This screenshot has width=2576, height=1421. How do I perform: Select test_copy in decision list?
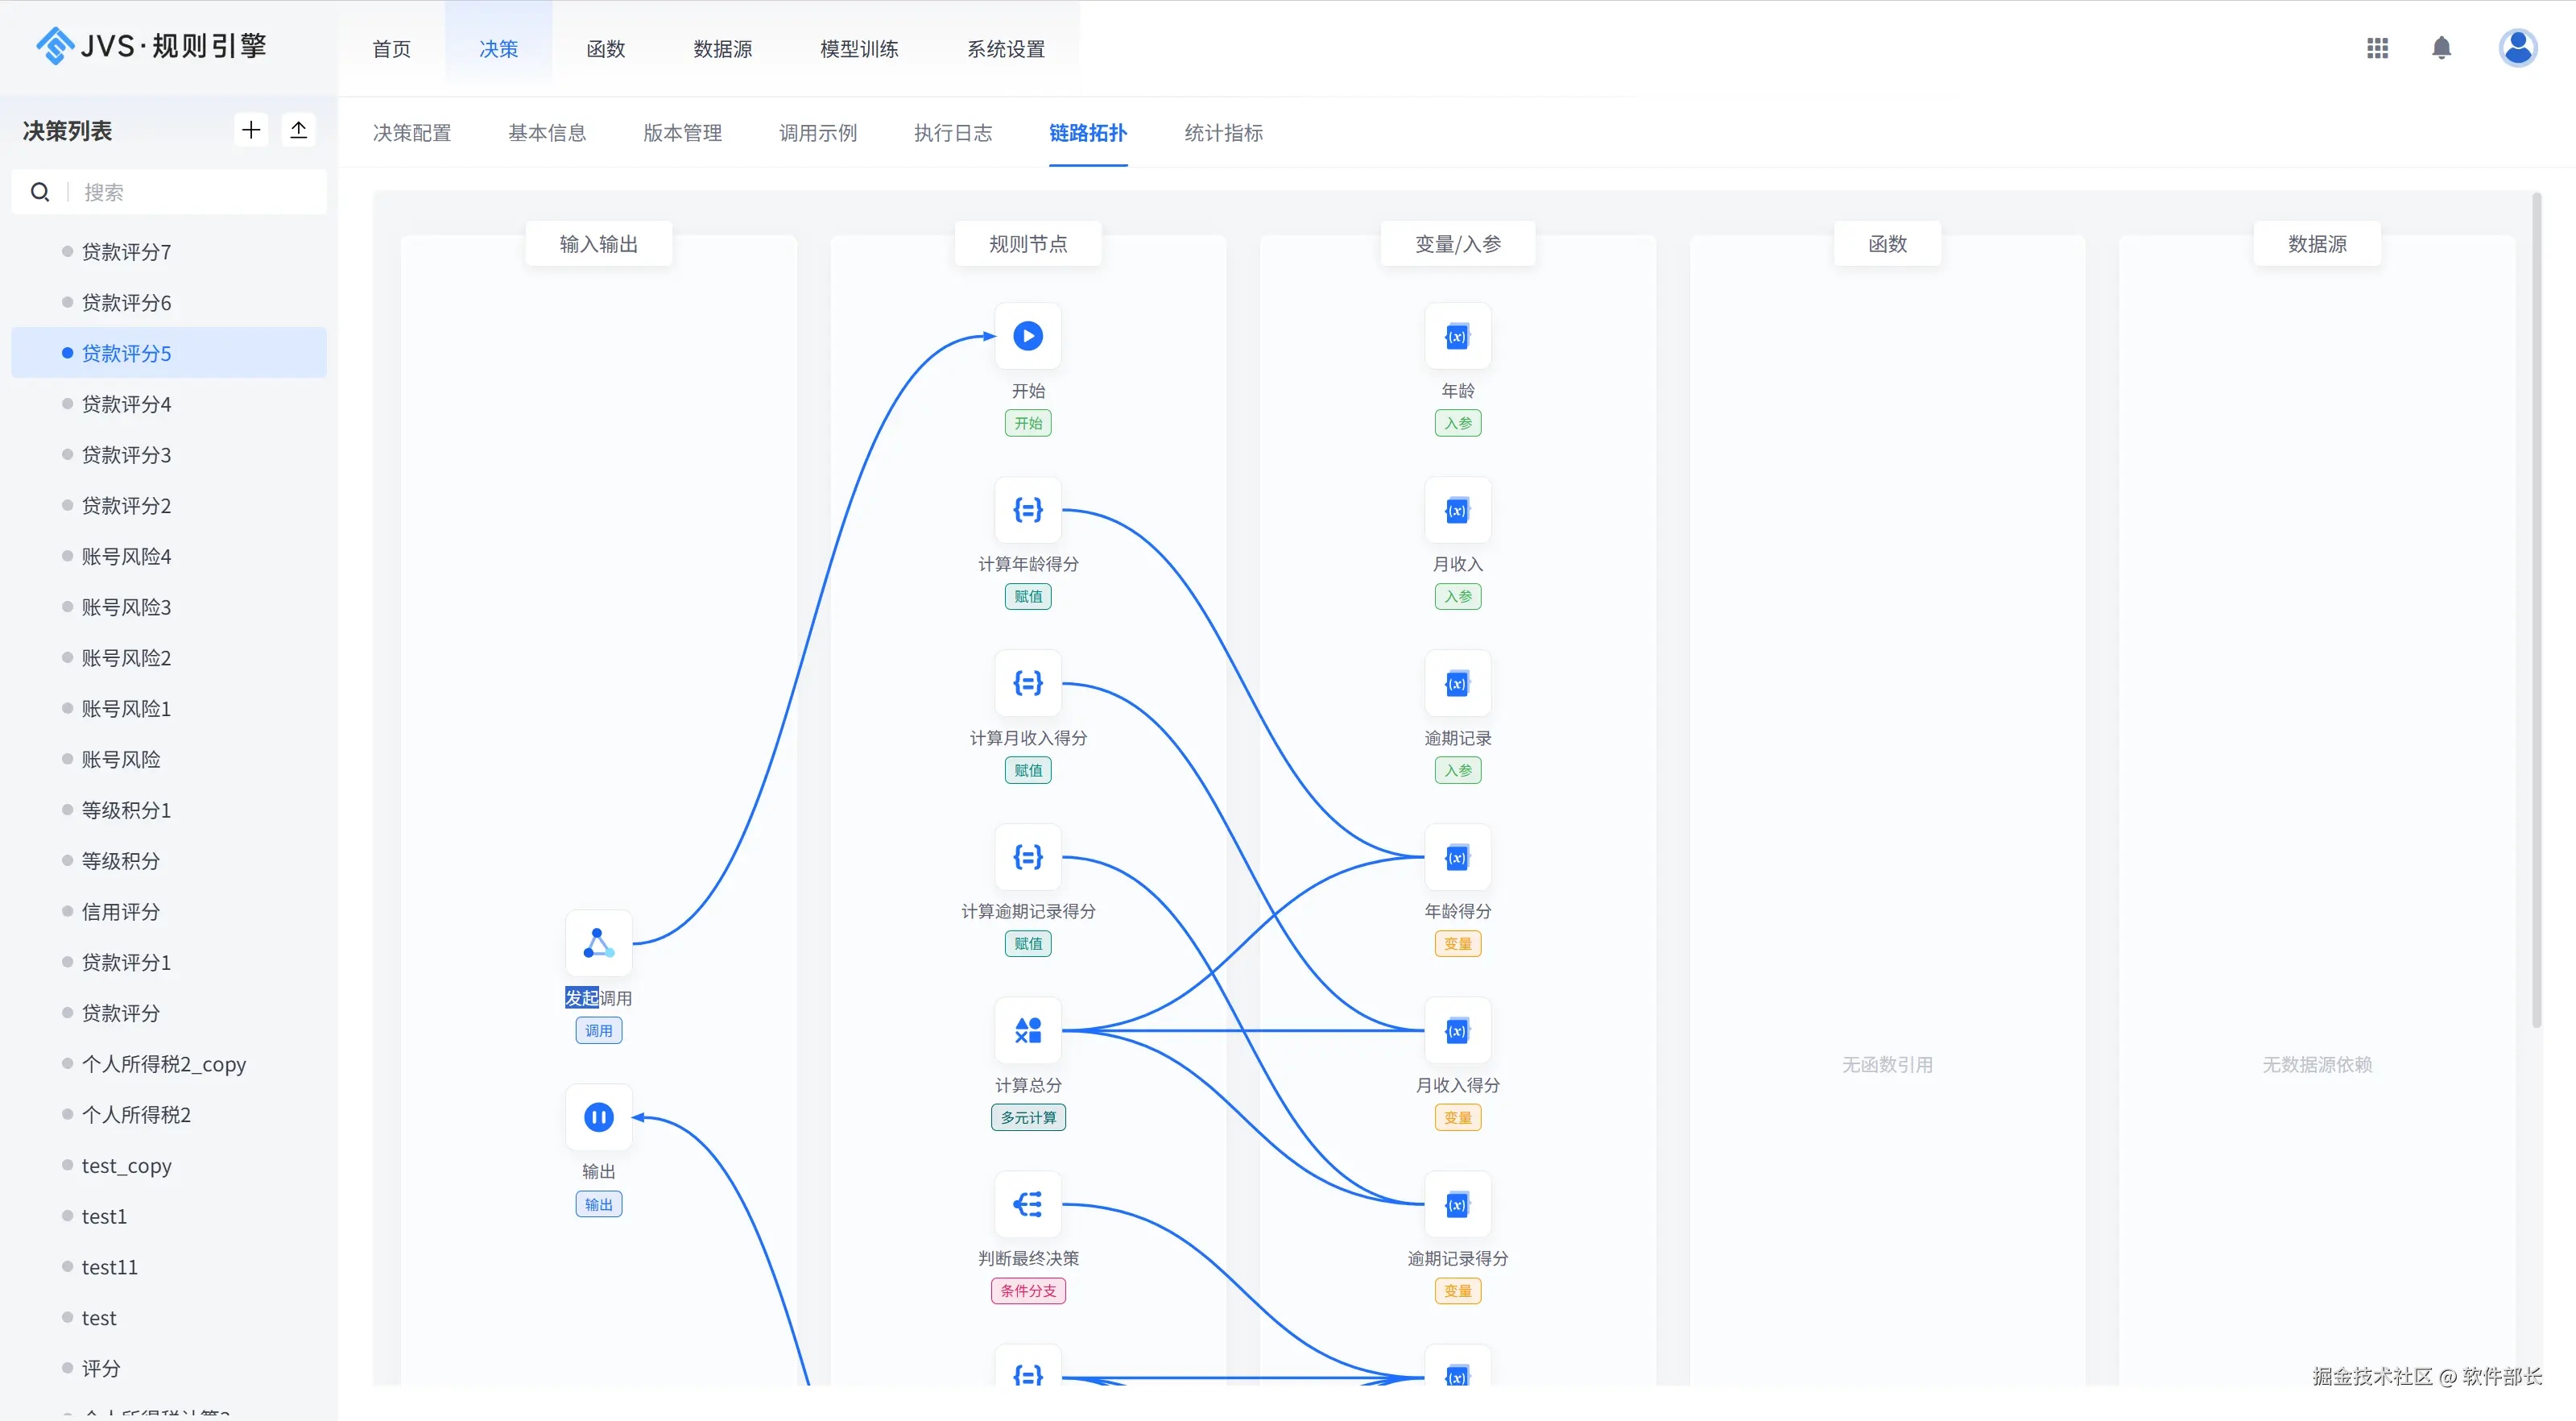pyautogui.click(x=168, y=1166)
